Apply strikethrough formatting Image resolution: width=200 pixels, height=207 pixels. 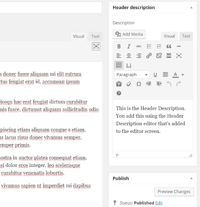coord(139,46)
